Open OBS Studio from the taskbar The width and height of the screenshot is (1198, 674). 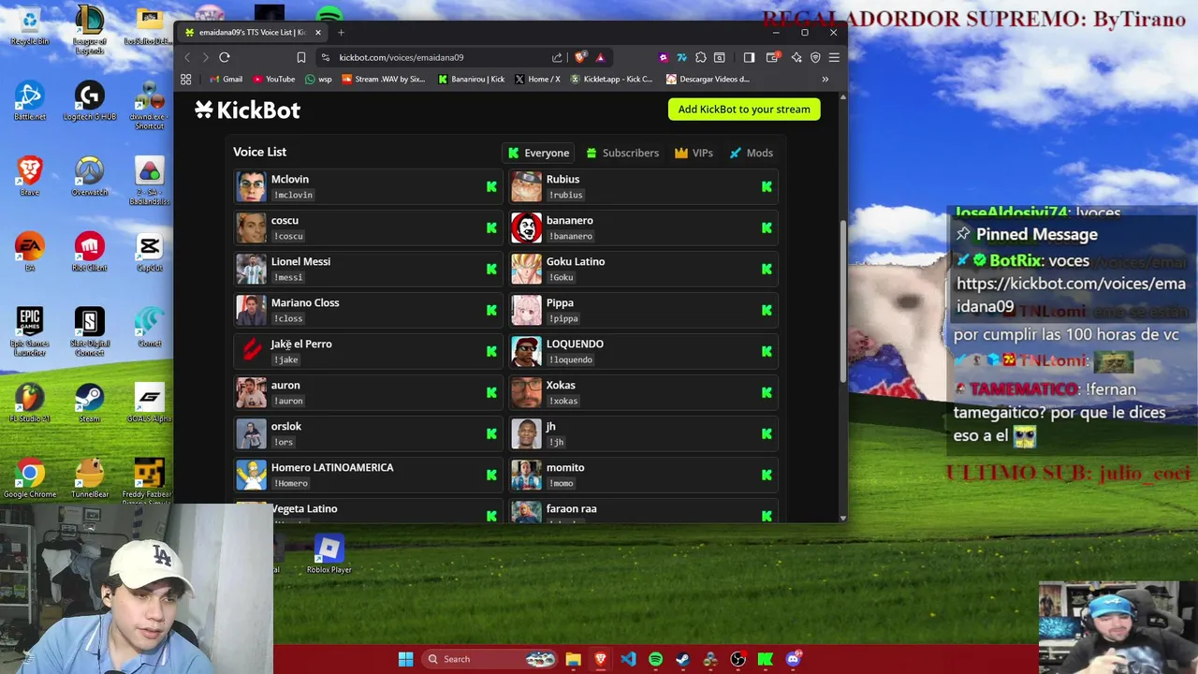738,659
